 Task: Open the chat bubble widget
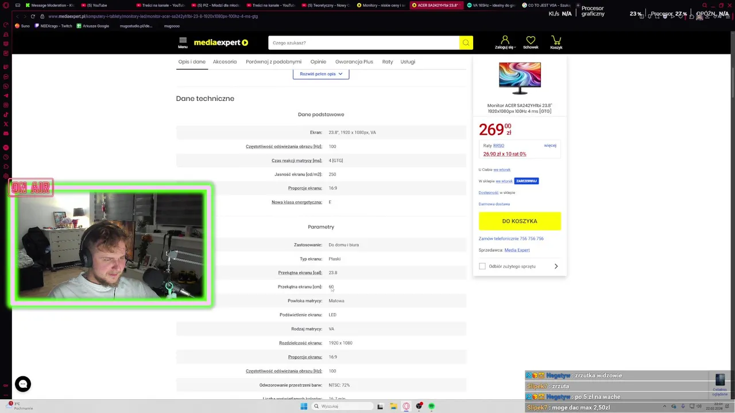[23, 384]
